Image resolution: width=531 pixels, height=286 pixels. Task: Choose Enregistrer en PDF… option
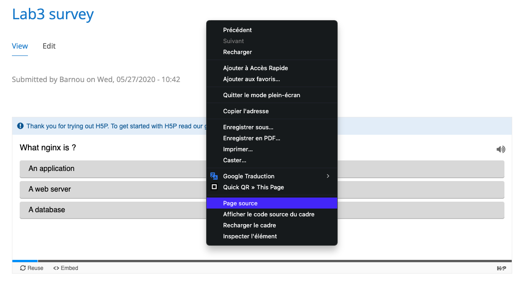[x=272, y=138]
